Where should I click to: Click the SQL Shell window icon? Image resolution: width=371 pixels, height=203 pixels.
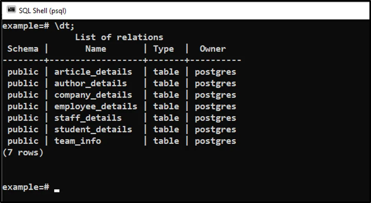tap(11, 10)
